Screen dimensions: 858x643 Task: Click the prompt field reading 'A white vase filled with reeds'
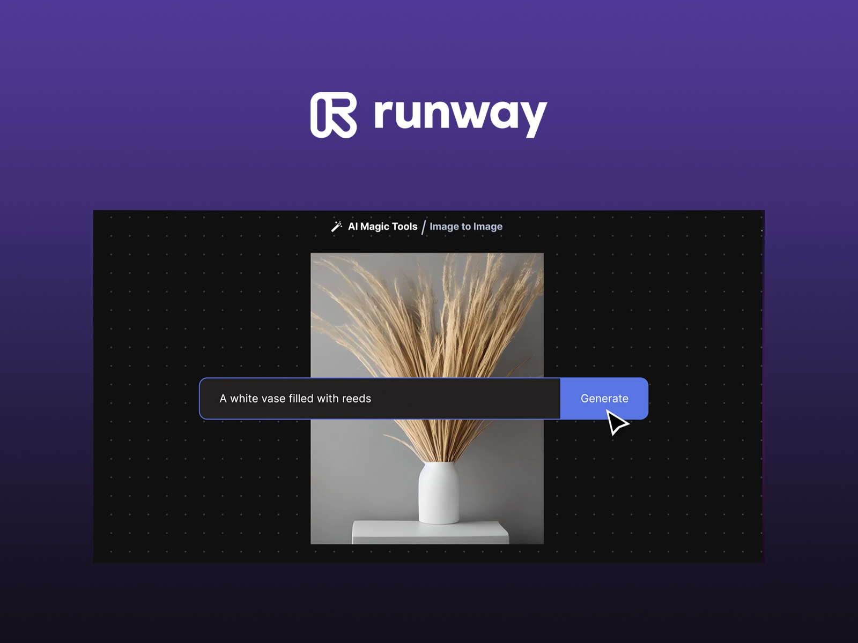pyautogui.click(x=380, y=398)
